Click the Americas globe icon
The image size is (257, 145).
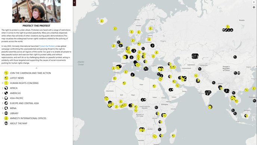6,93
